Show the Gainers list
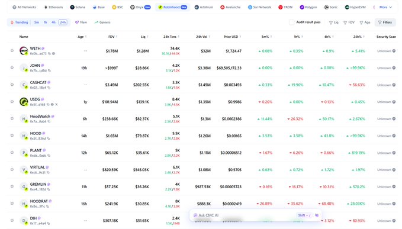Screen dimensions: 402x229 (102, 22)
